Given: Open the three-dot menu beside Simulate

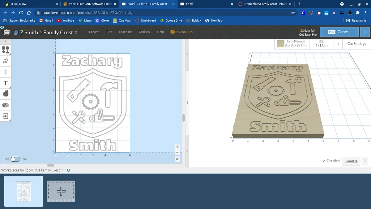Looking at the screenshot, I should click(365, 161).
